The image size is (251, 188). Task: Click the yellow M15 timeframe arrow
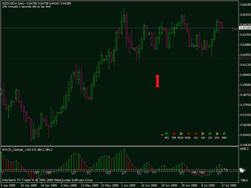coord(181,133)
